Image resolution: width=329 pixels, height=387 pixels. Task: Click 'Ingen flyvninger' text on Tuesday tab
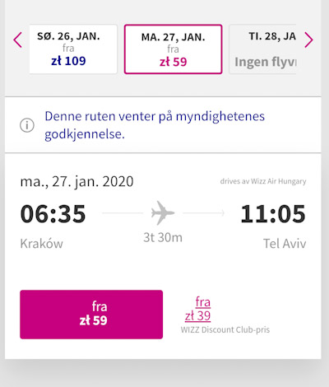tap(266, 62)
